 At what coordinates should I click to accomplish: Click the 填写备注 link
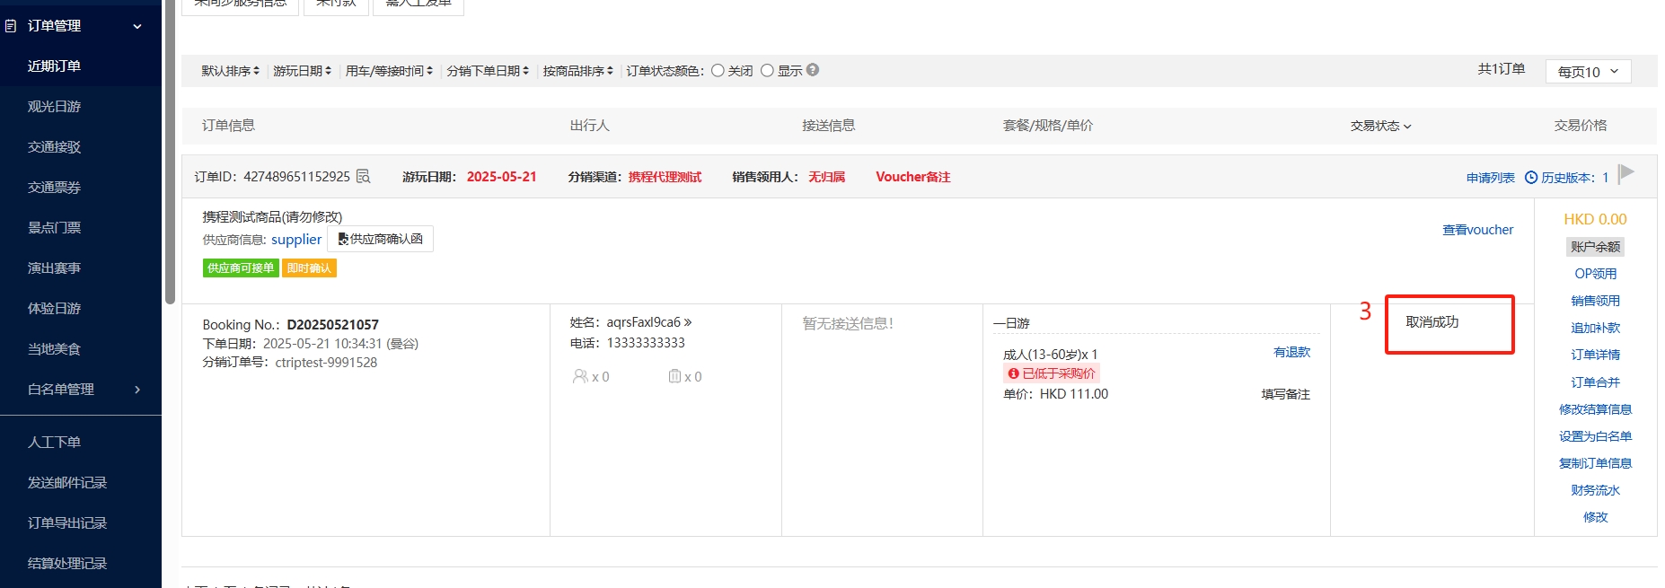tap(1285, 394)
